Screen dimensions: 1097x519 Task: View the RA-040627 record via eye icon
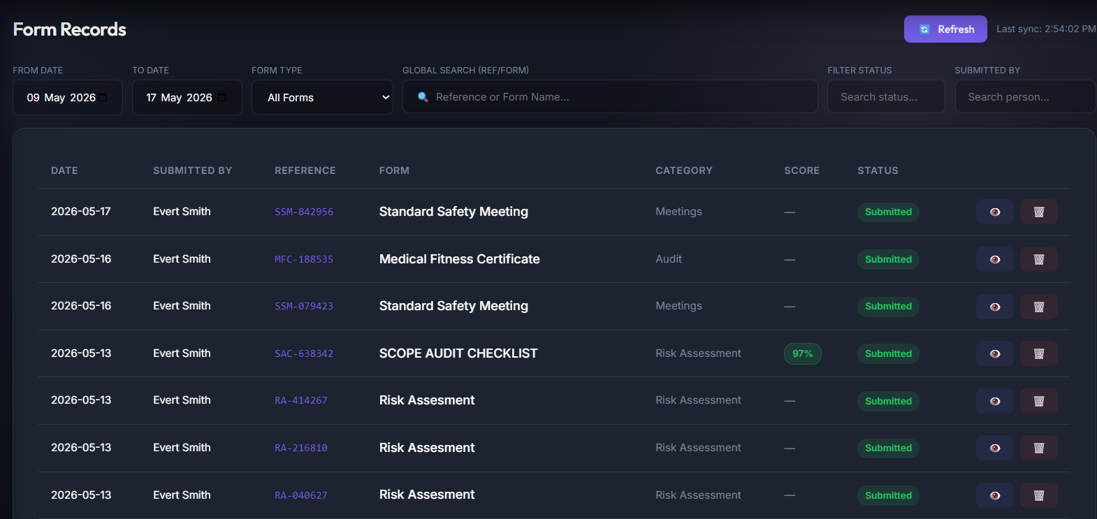[995, 495]
